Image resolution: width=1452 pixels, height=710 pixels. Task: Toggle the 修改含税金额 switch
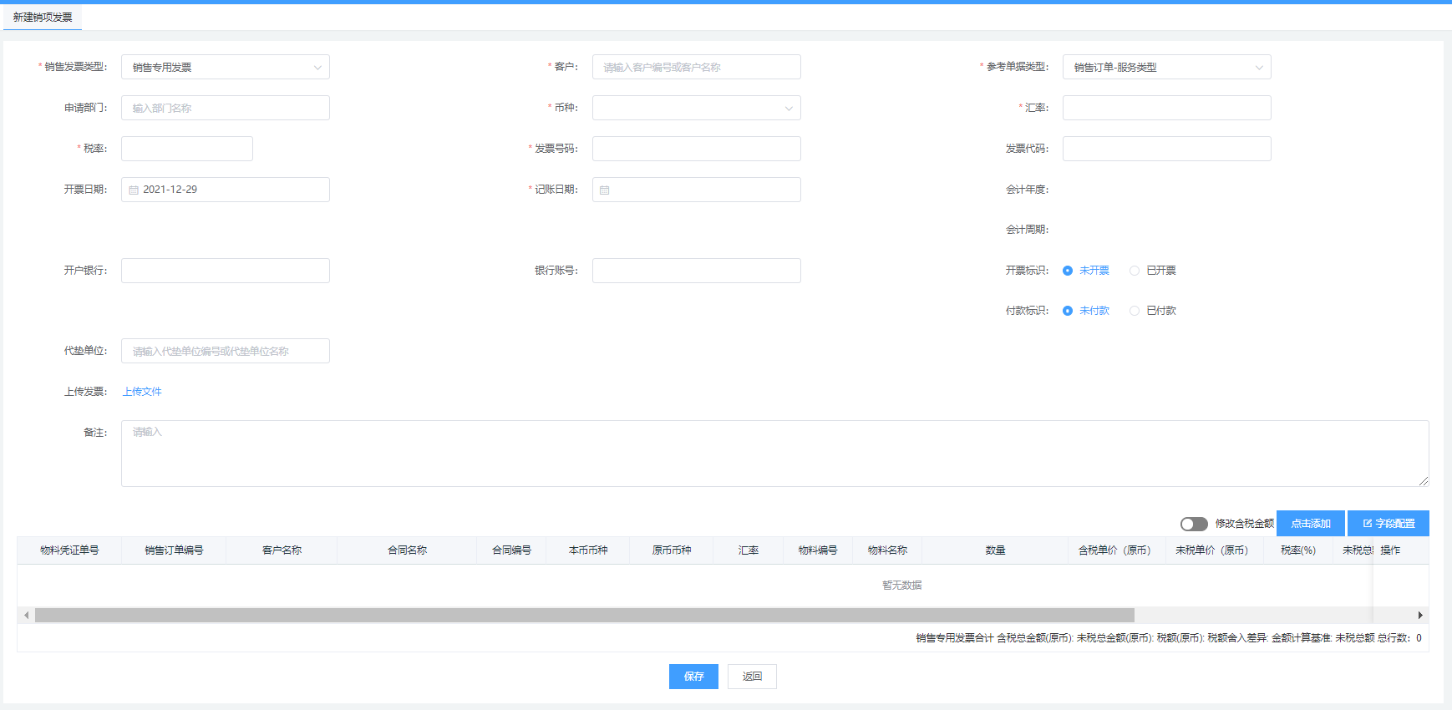[x=1194, y=524]
